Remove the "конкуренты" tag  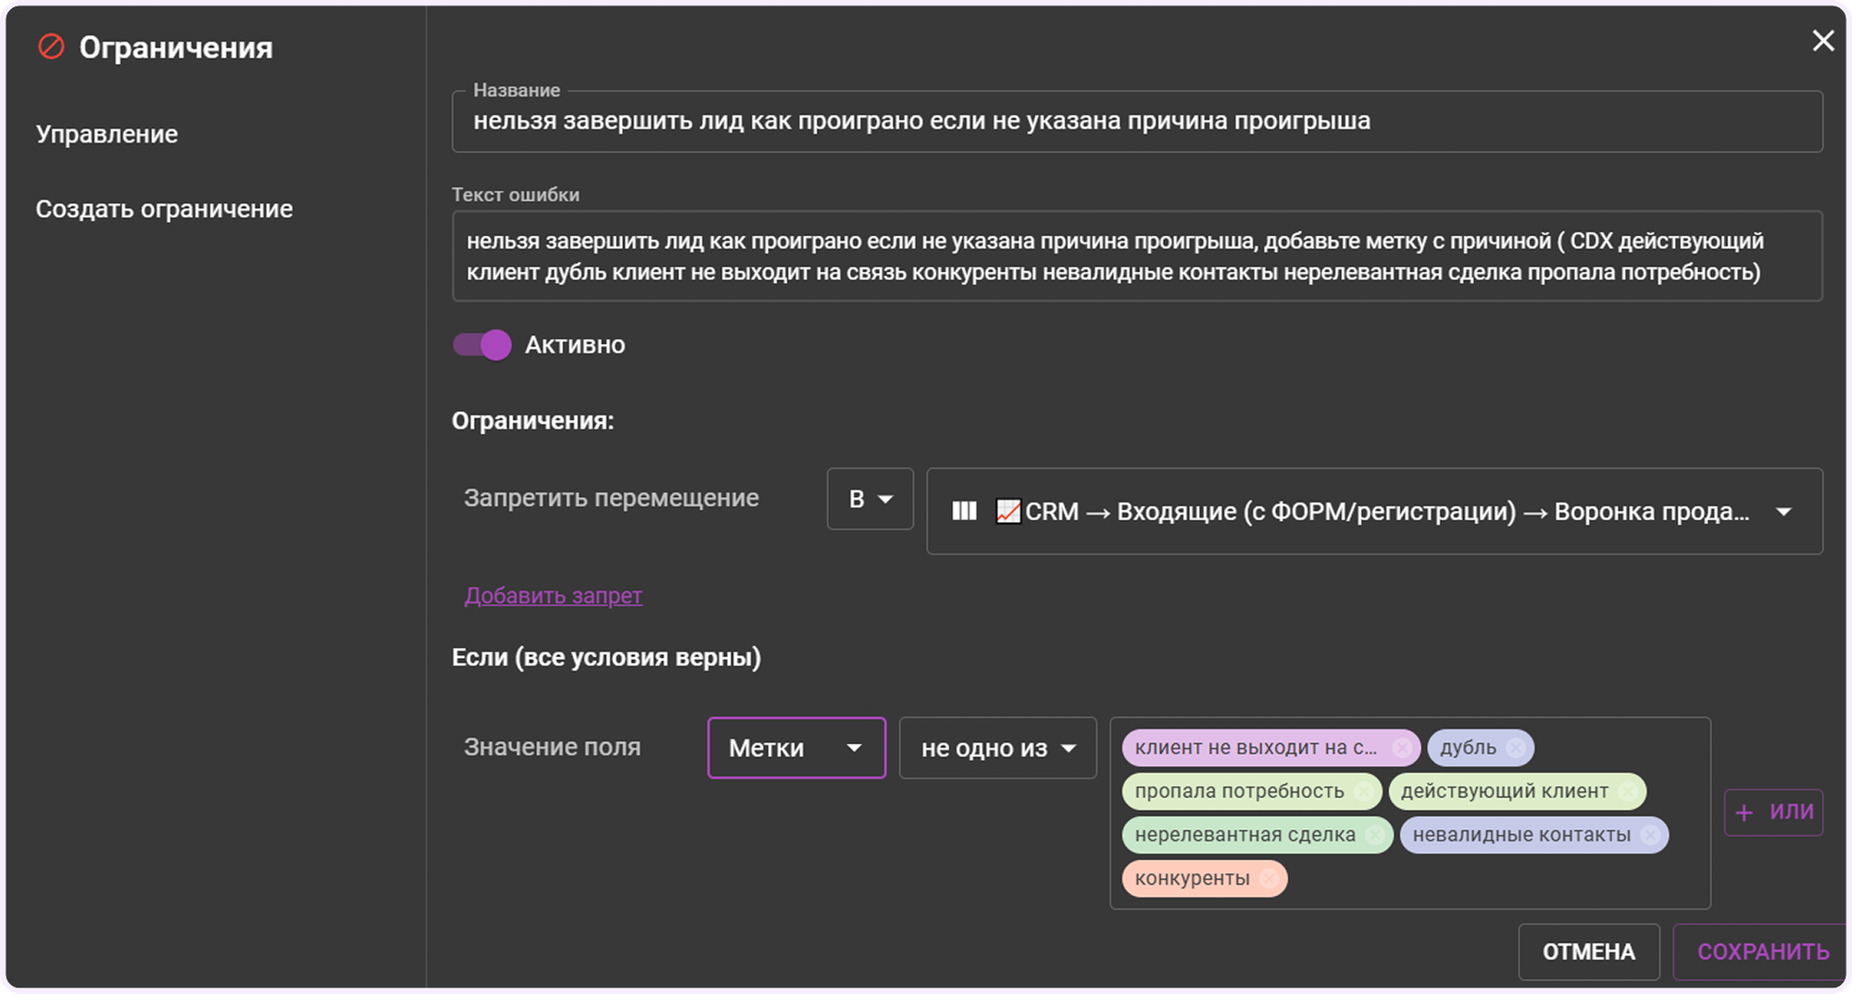[x=1269, y=878]
